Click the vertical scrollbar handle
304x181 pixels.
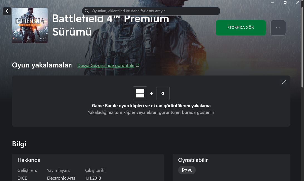pyautogui.click(x=302, y=44)
